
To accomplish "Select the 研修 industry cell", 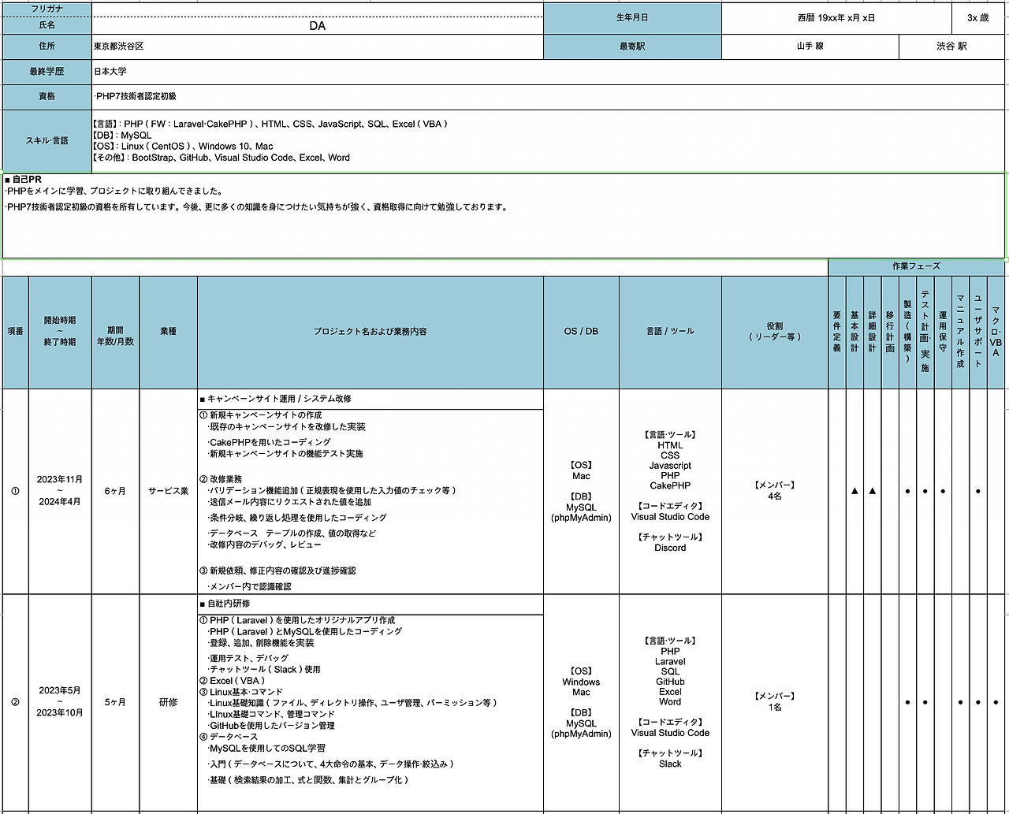I will coord(168,702).
